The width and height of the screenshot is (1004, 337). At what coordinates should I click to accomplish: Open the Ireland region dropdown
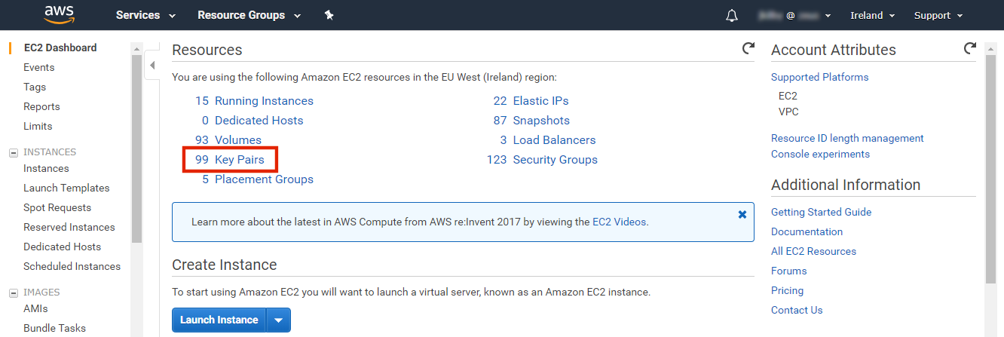tap(872, 15)
